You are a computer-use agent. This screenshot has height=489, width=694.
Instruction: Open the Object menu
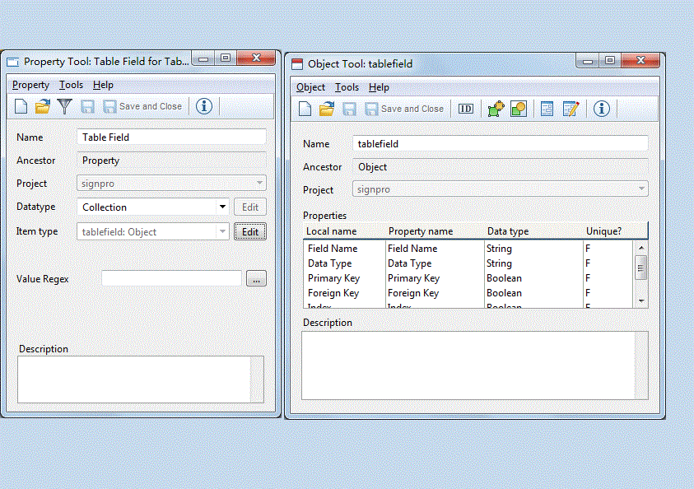(x=310, y=87)
